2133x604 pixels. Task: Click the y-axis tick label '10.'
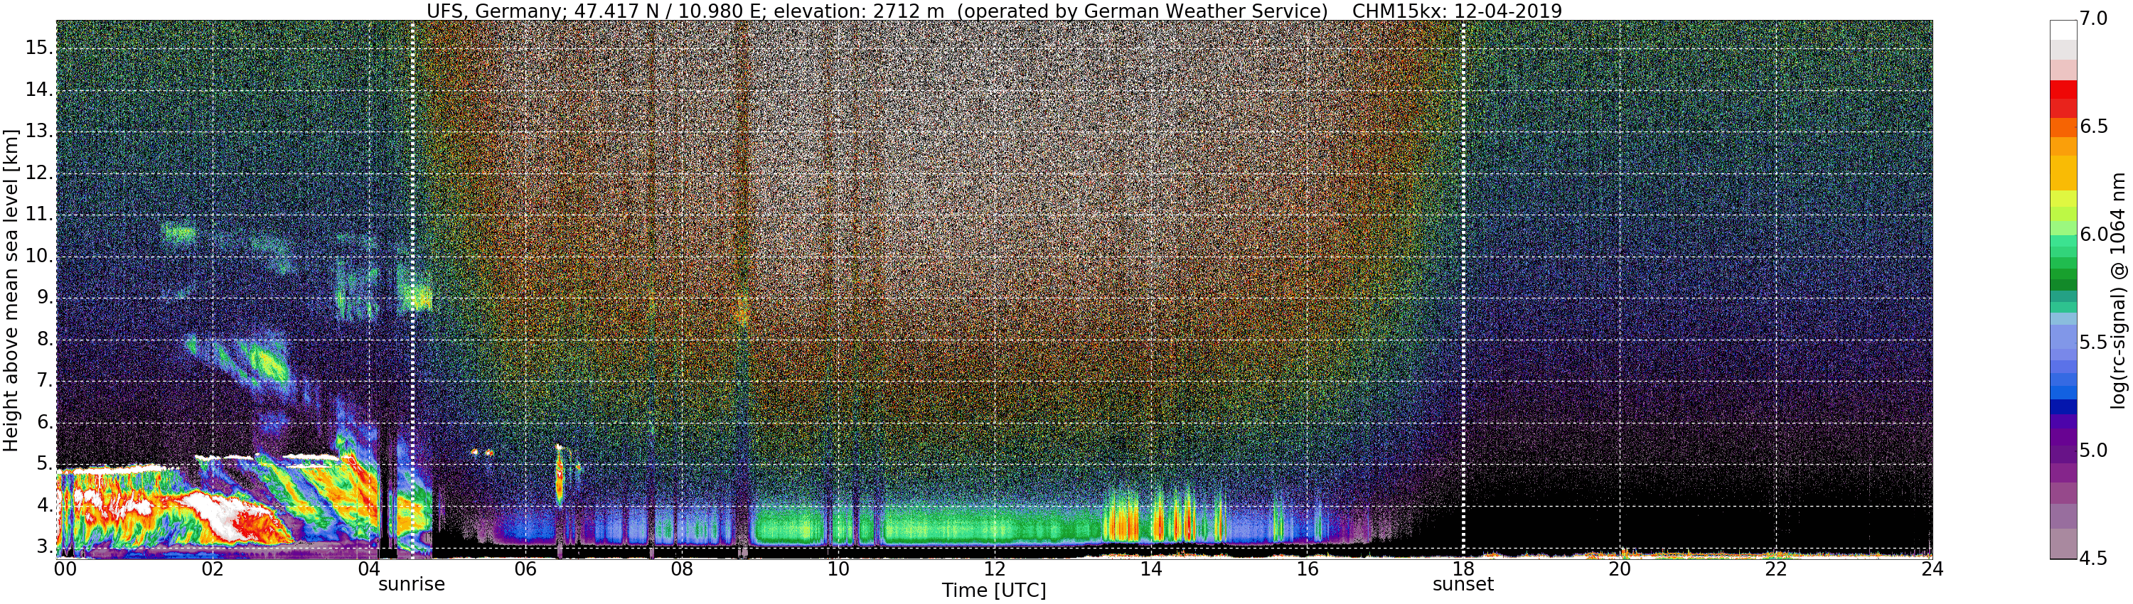coord(39,256)
